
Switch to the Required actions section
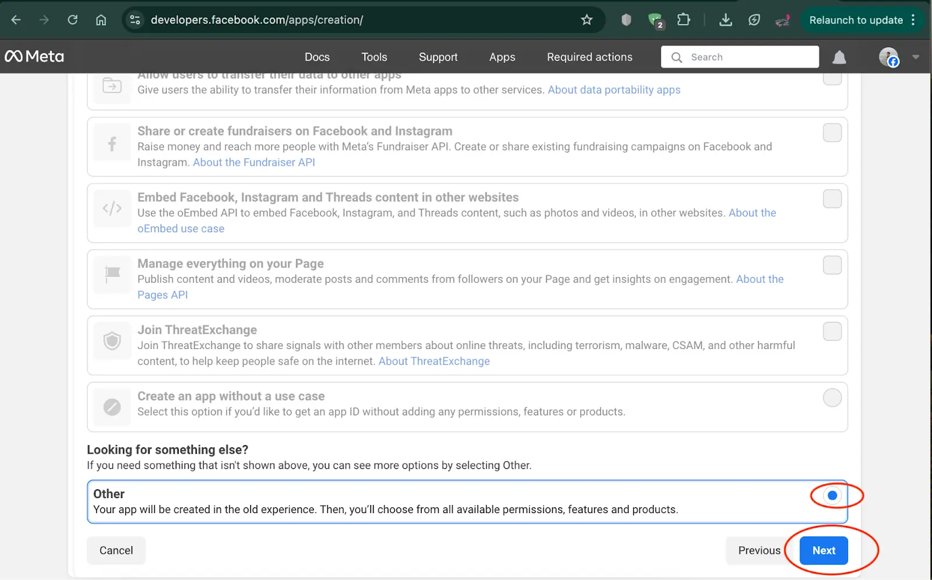(589, 57)
